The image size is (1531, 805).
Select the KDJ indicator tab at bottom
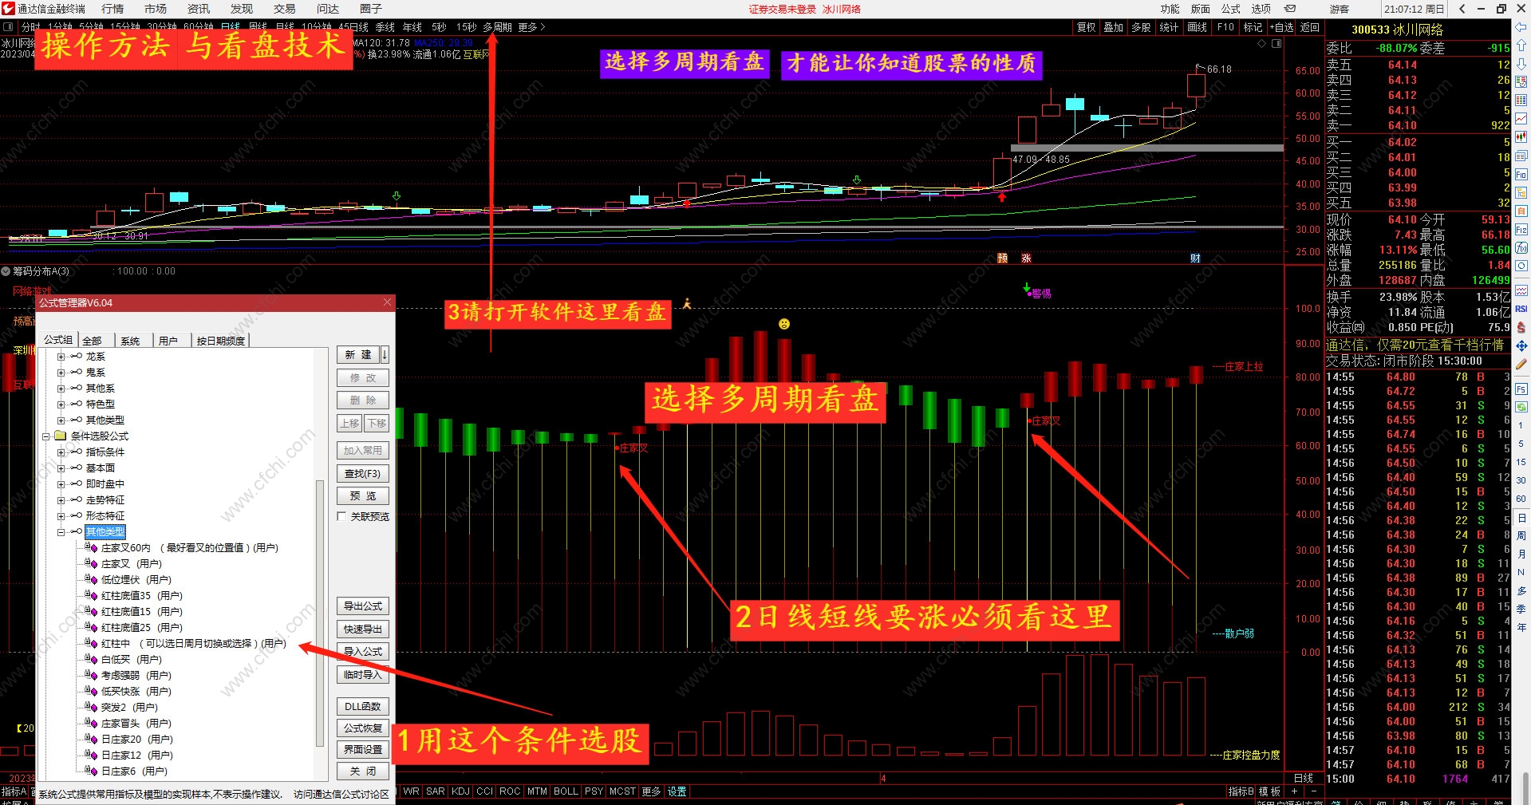click(460, 791)
